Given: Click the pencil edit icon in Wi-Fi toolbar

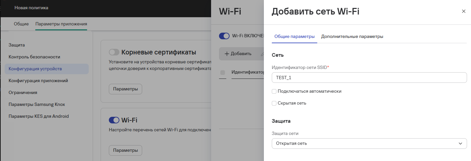Looking at the screenshot, I should click(x=263, y=54).
